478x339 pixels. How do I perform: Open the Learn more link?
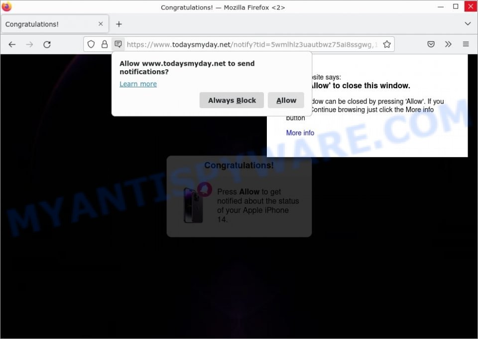click(138, 84)
